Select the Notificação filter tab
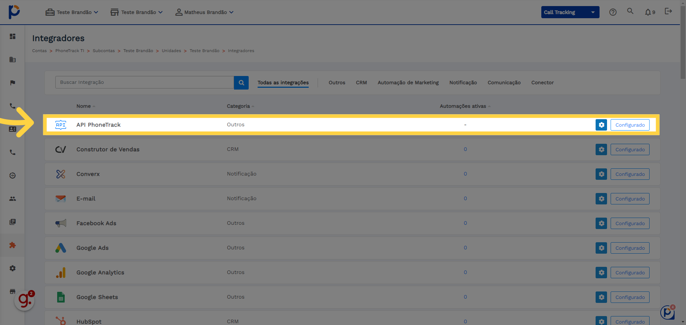The height and width of the screenshot is (325, 686). coord(463,83)
